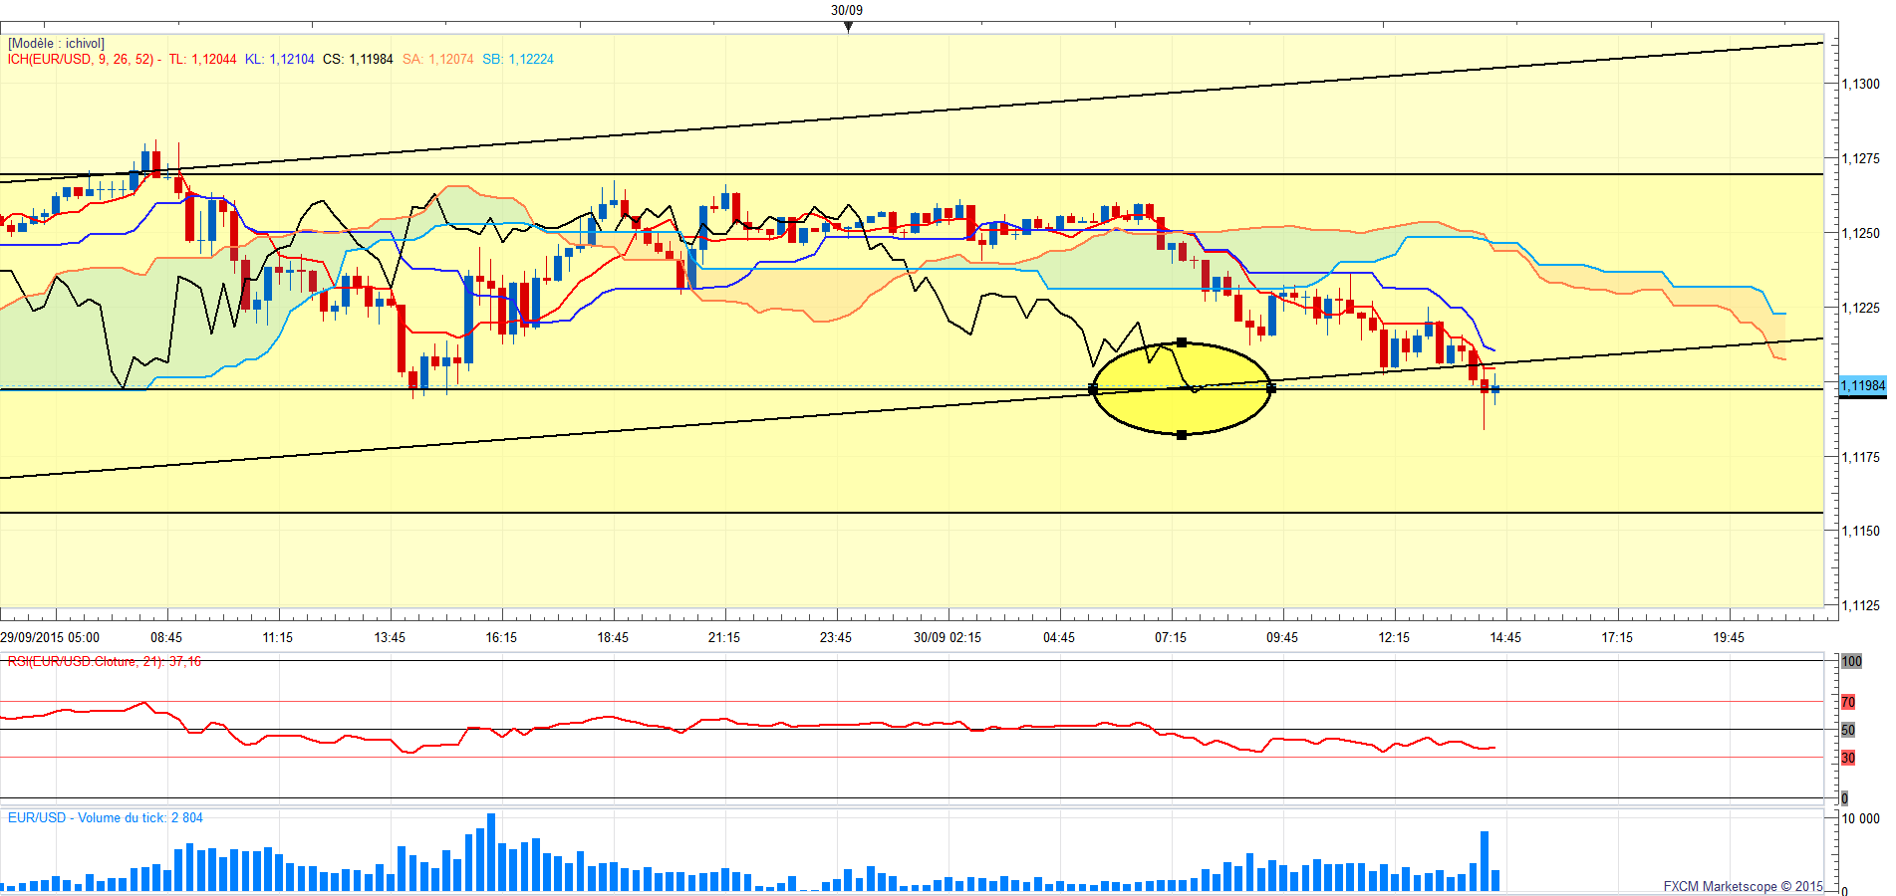Screen dimensions: 1896x896
Task: Click the 19:45 time axis label
Action: (1729, 638)
